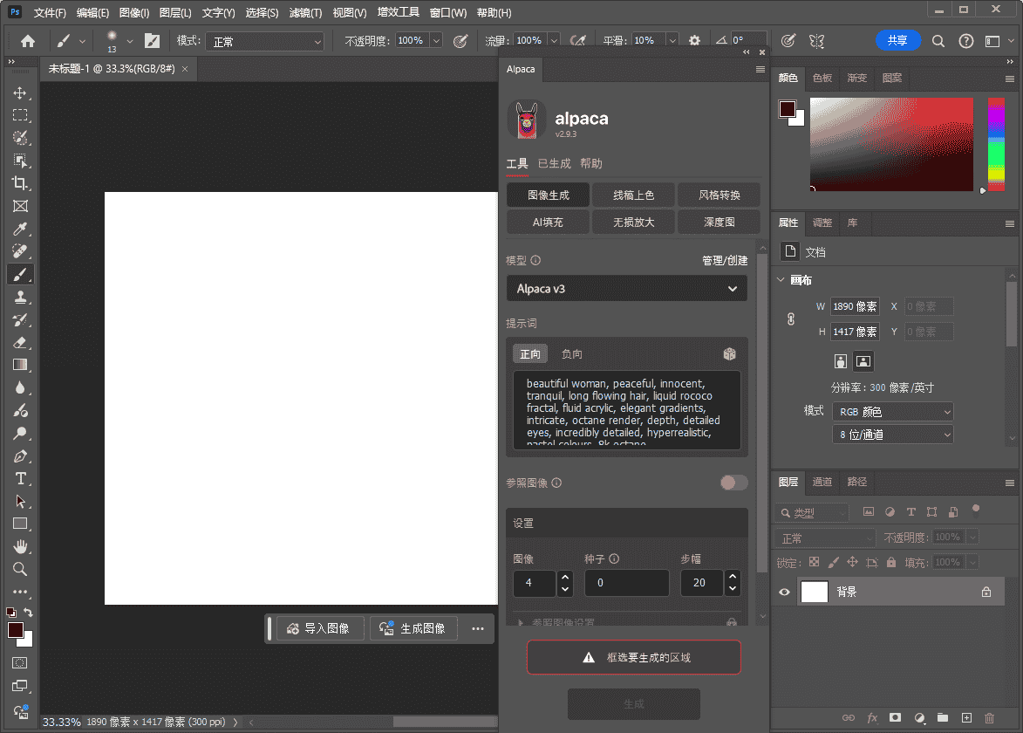Collapse the 画布 canvas section
The image size is (1023, 733).
(781, 280)
